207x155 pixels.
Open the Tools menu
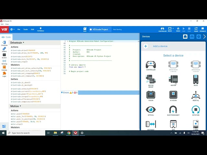pyautogui.click(x=26, y=29)
